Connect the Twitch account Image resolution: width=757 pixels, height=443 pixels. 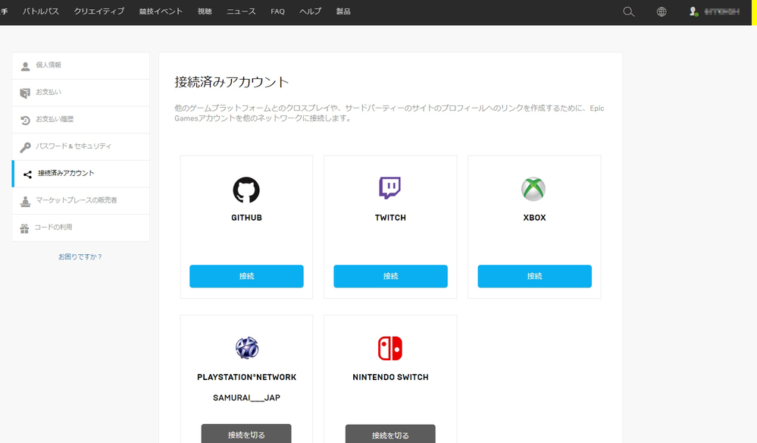point(390,276)
